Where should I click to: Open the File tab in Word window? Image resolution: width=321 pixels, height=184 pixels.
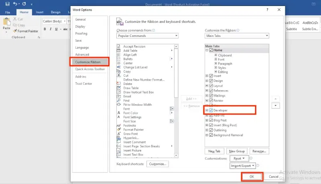[8, 12]
